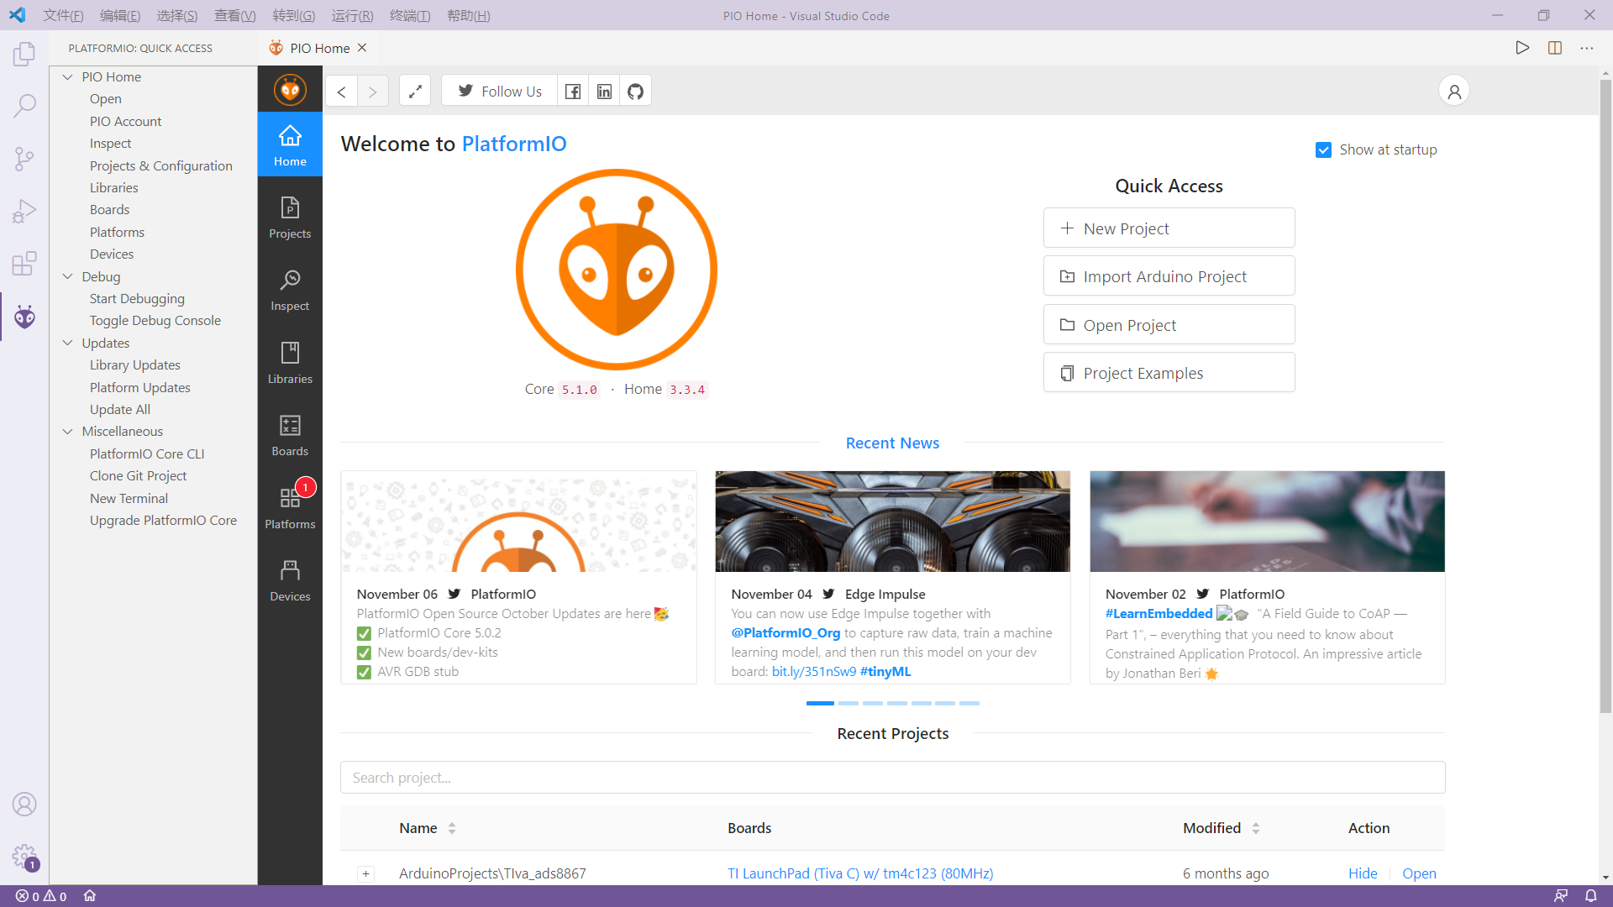Open Libraries in PIO sidebar

(x=290, y=363)
